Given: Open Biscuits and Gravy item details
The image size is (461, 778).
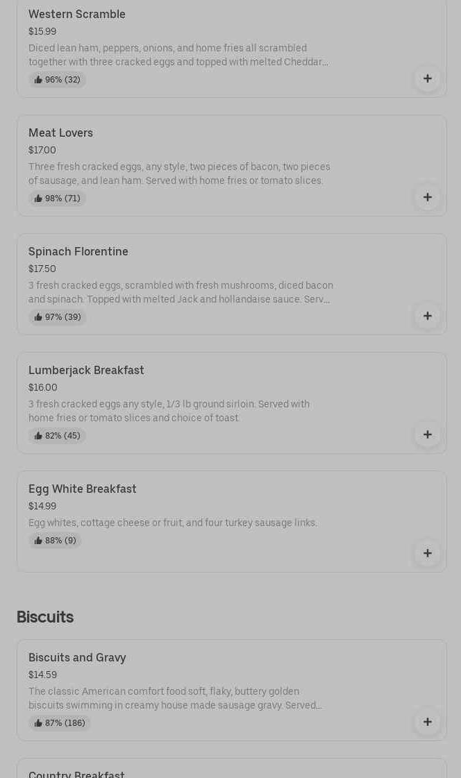Looking at the screenshot, I should [x=77, y=657].
